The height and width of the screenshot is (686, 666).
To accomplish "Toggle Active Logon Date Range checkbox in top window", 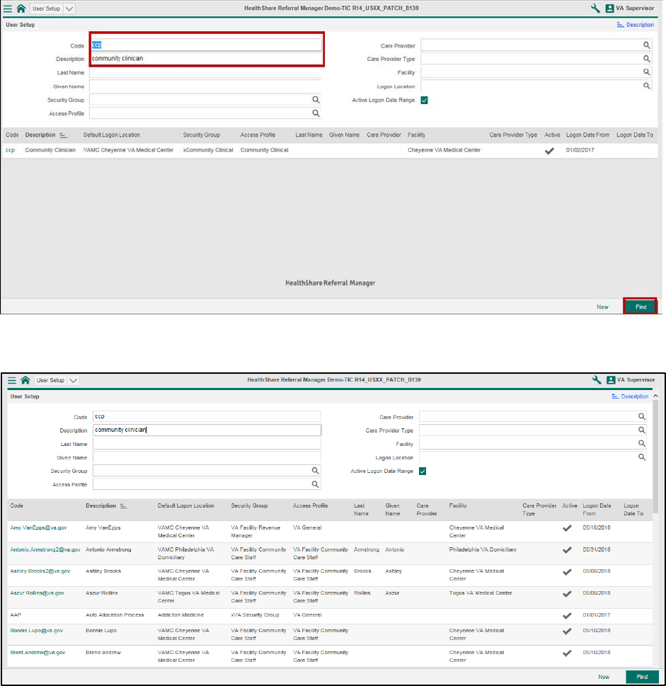I will click(424, 101).
